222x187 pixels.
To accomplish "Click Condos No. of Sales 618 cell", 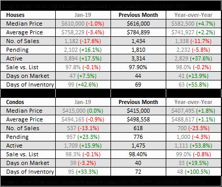I will point(138,128).
